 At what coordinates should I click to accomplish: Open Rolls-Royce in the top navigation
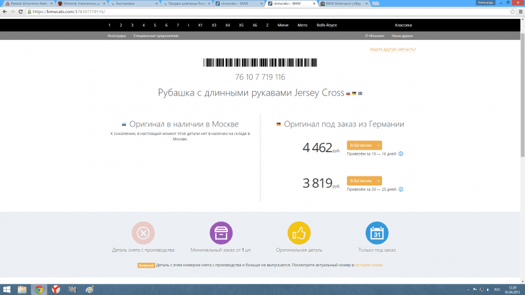click(327, 25)
